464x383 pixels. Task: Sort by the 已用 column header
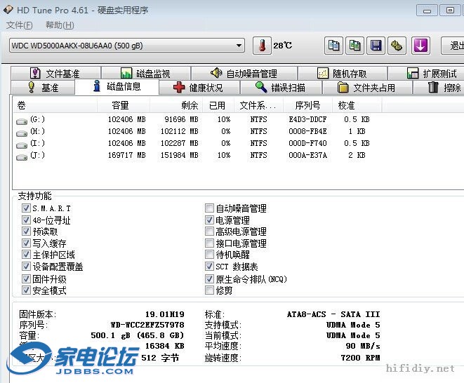coord(218,105)
